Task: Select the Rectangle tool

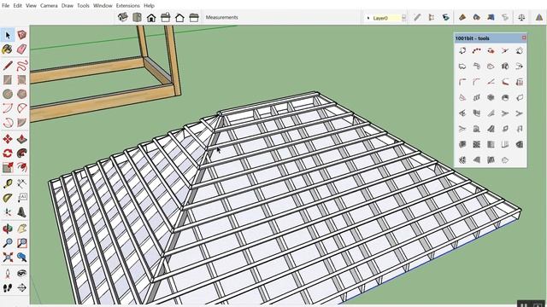Action: pos(8,79)
